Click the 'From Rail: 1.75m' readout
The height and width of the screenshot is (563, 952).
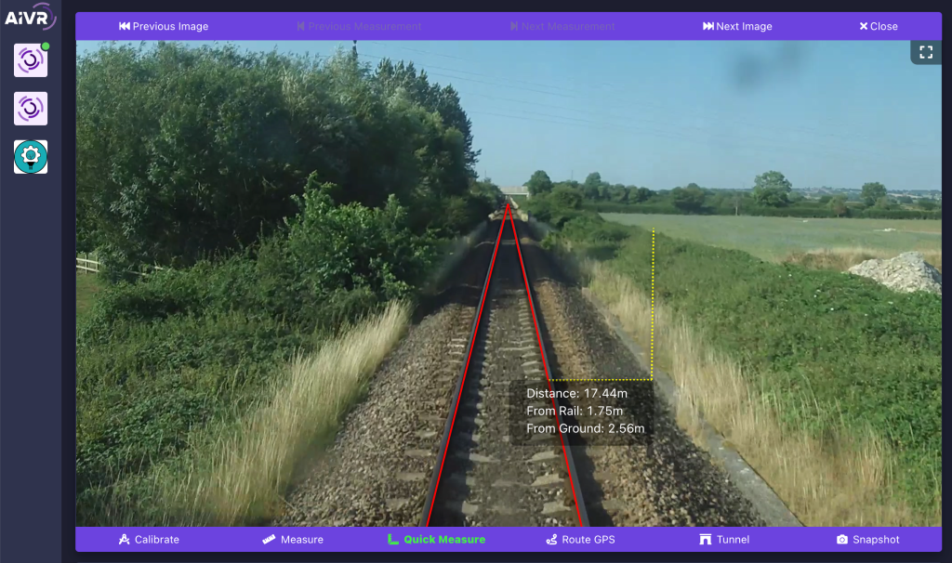(575, 411)
